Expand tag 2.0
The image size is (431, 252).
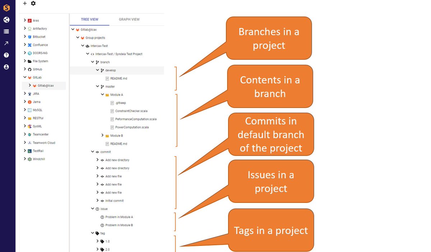97,249
